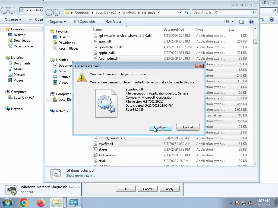Open Videos in system32 navigation pane
This screenshot has width=278, height=208.
coord(63,82)
